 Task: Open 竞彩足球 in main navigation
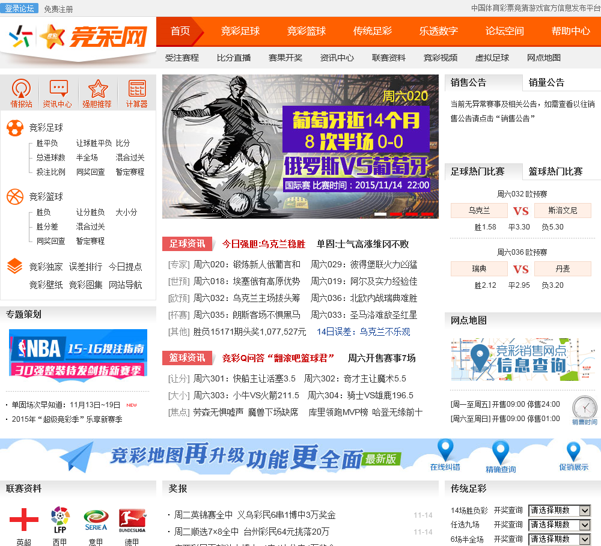[x=240, y=31]
